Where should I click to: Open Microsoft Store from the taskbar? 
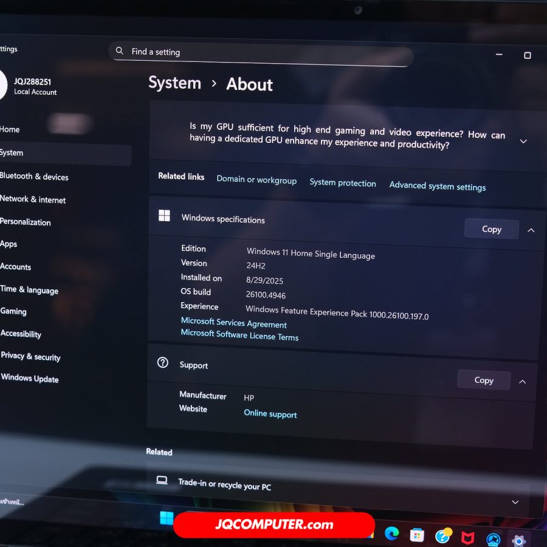(417, 535)
